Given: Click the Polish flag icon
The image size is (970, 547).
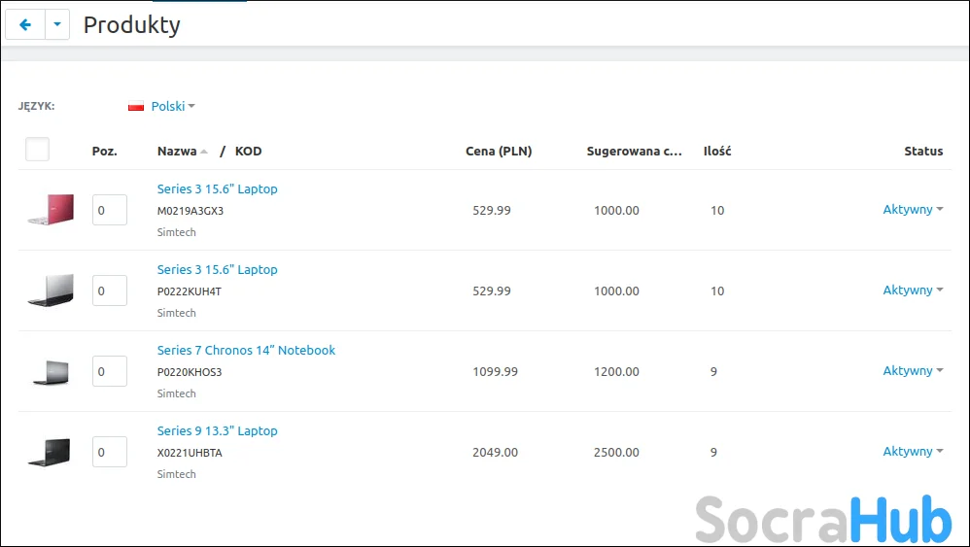Looking at the screenshot, I should pyautogui.click(x=136, y=106).
